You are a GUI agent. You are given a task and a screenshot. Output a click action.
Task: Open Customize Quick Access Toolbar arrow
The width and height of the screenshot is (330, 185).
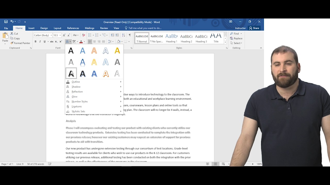25,22
